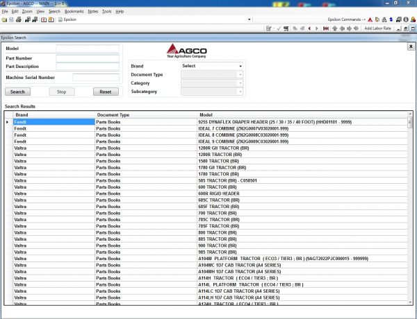Click the red left arrow previous icon
This screenshot has height=319, width=417.
(x=309, y=28)
